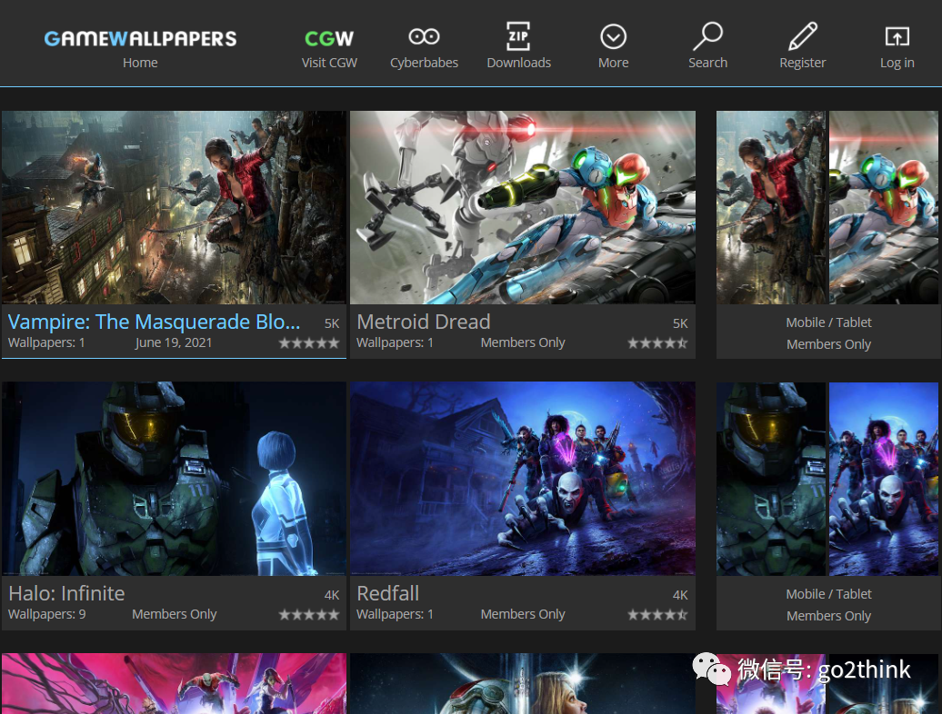Open the More menu label

pyautogui.click(x=614, y=63)
